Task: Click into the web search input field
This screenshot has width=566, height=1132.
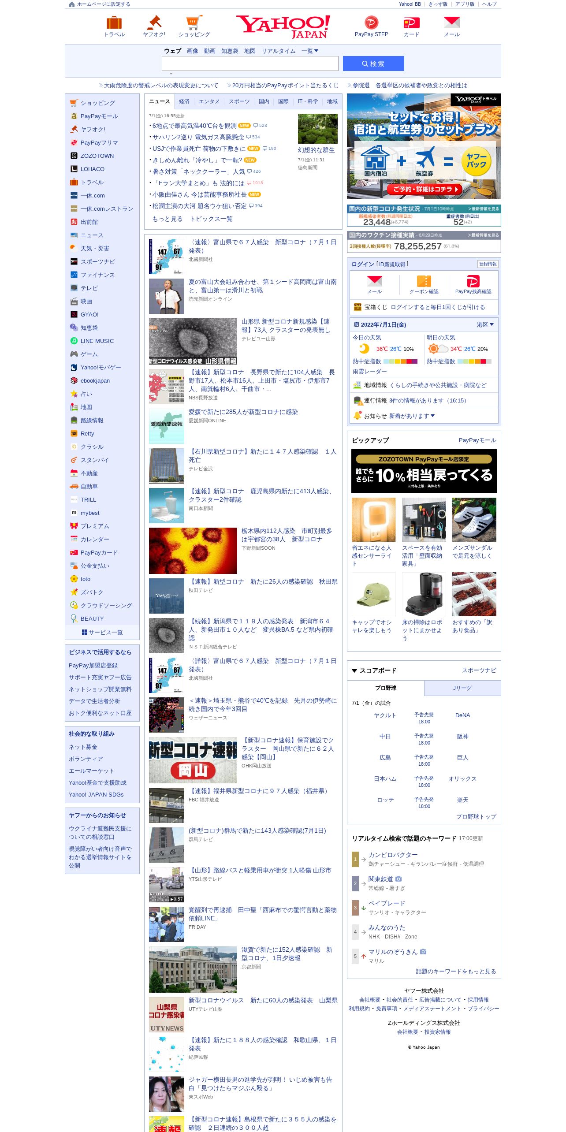Action: click(x=250, y=63)
